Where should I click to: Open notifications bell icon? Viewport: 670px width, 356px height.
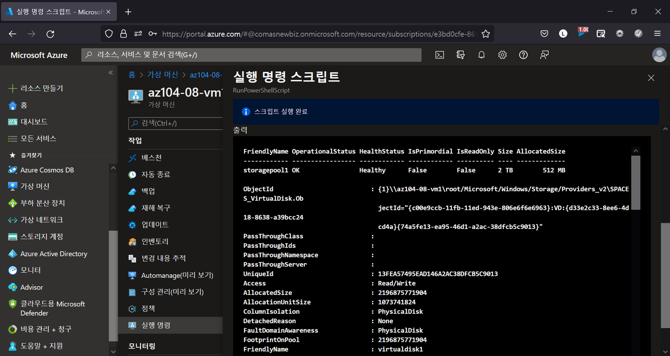[481, 55]
